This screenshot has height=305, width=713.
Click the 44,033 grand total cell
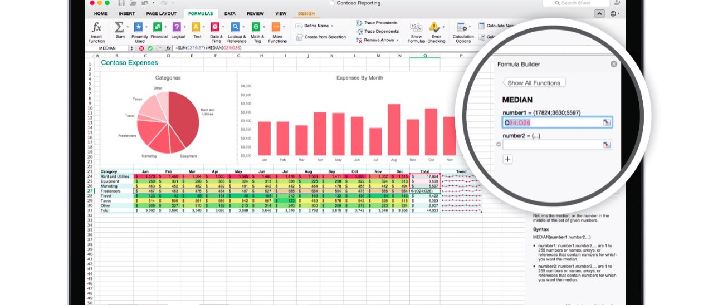[425, 210]
